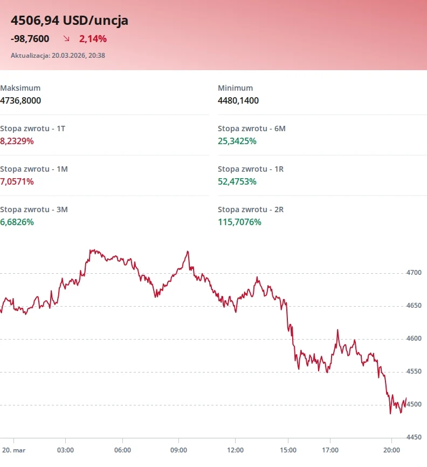
Task: Click the 4450 price axis label
Action: (x=414, y=437)
